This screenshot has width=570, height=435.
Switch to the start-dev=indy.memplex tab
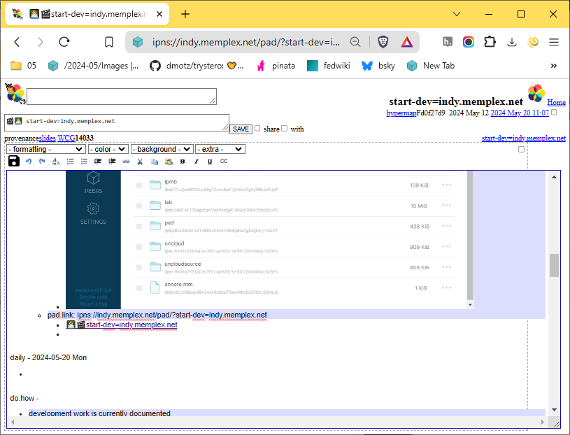pyautogui.click(x=87, y=14)
